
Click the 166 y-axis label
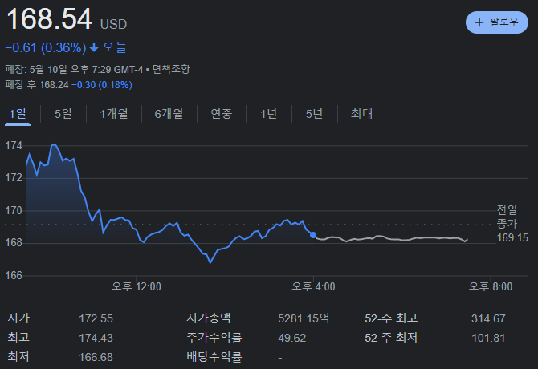(x=14, y=275)
